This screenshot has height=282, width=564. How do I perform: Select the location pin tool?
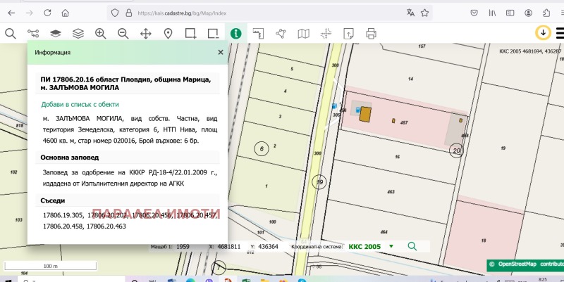point(168,34)
